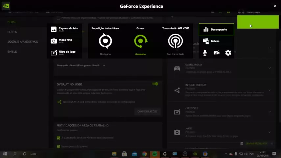Toggle the rewards available notification checkbox
The image size is (281, 158).
(x=58, y=147)
